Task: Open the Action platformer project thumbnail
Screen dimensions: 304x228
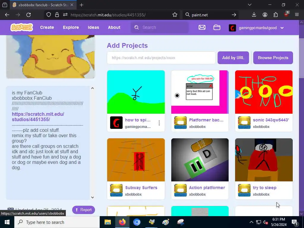Action: (x=200, y=160)
